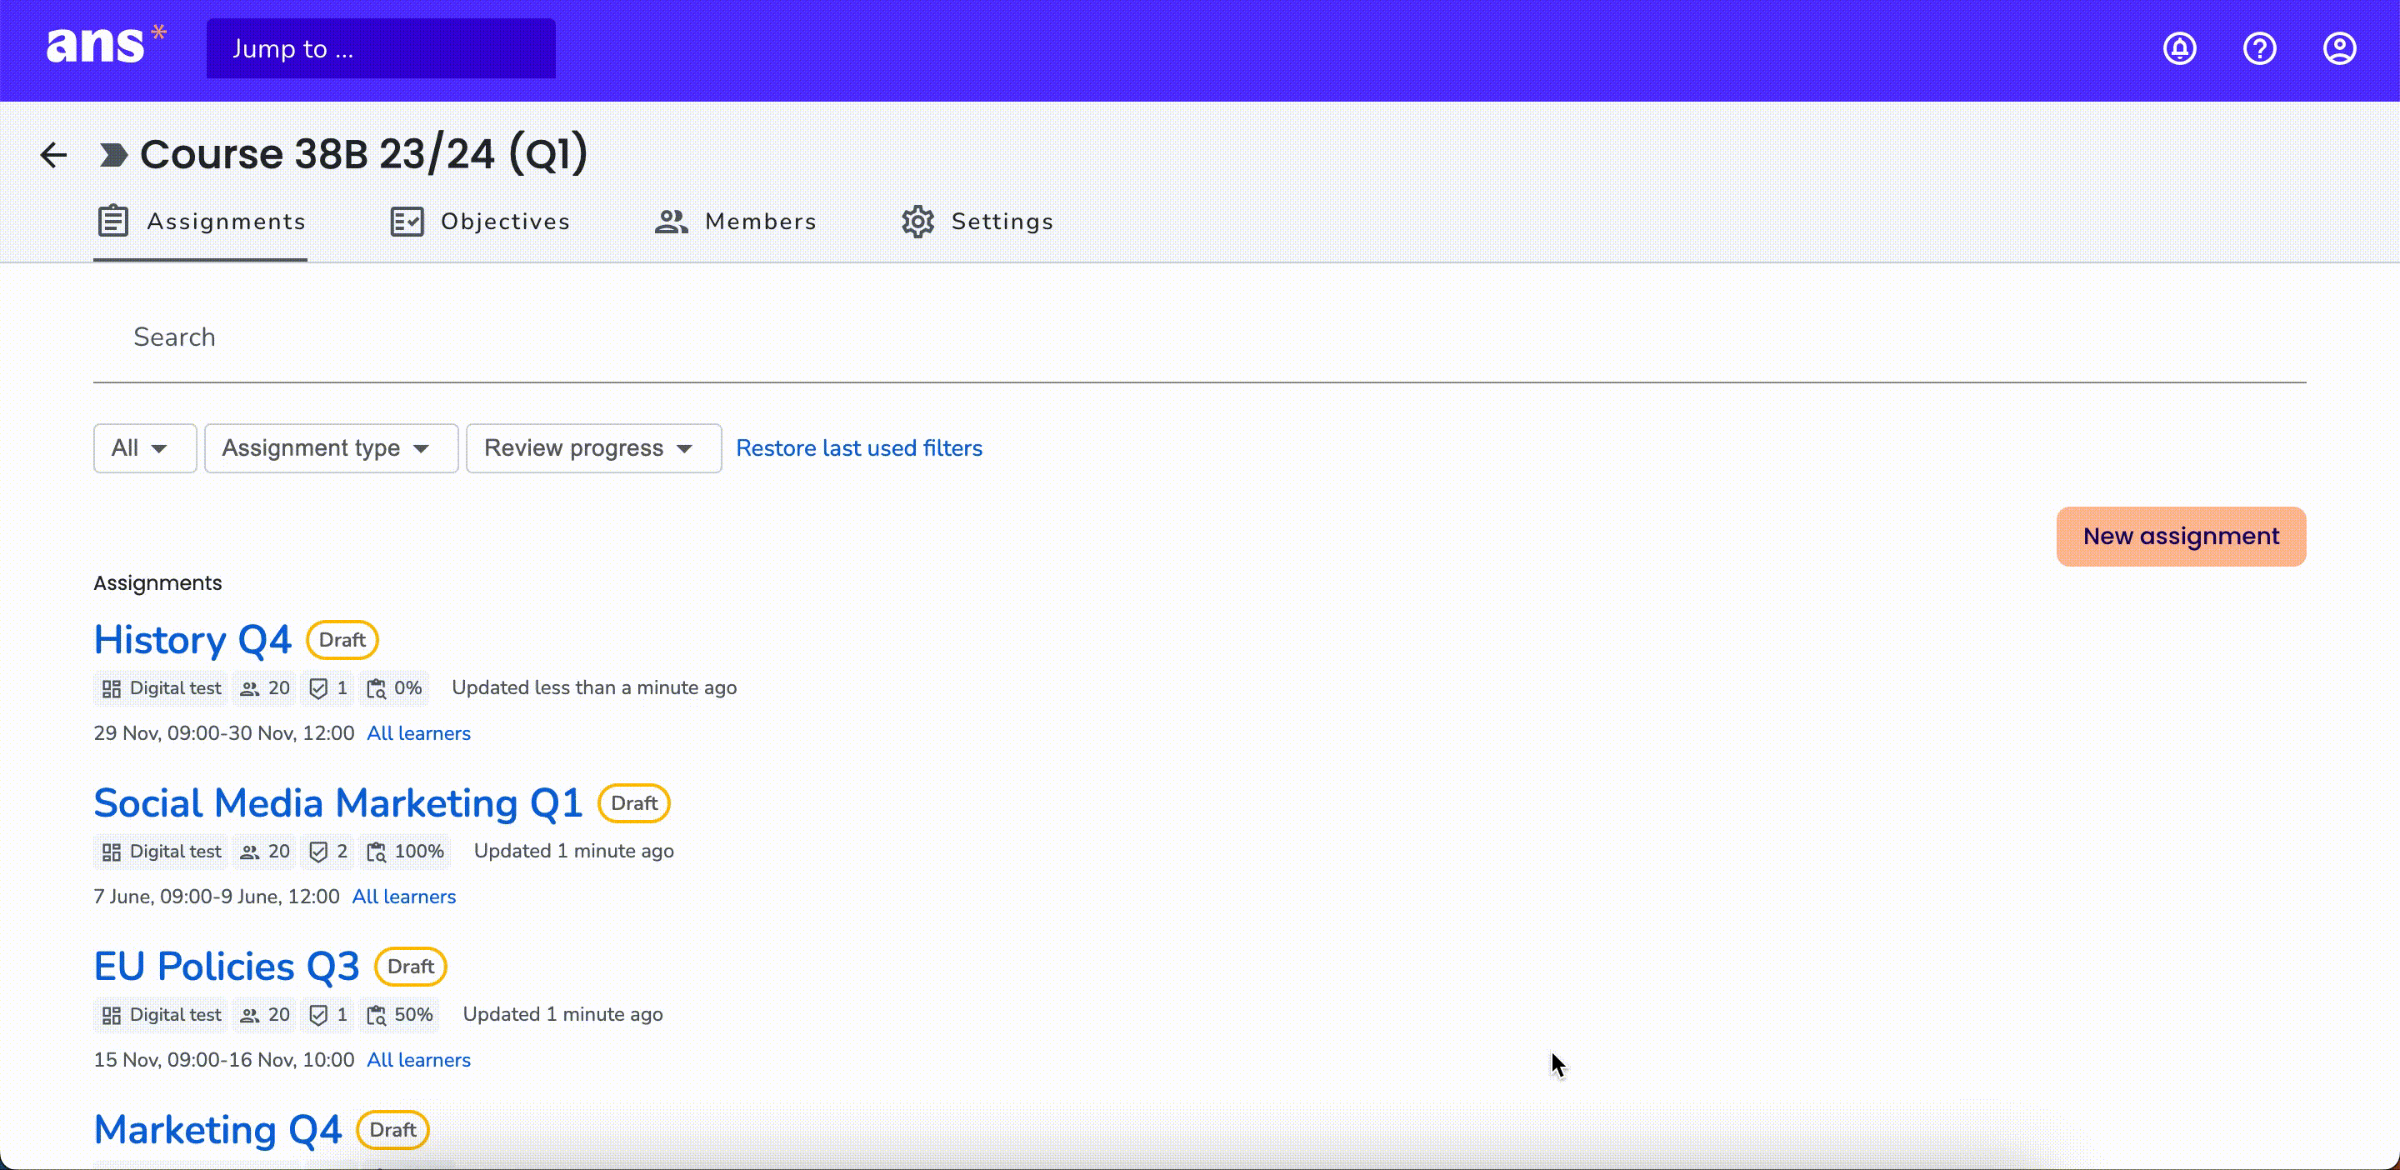
Task: Click Restore last used filters link
Action: [859, 448]
